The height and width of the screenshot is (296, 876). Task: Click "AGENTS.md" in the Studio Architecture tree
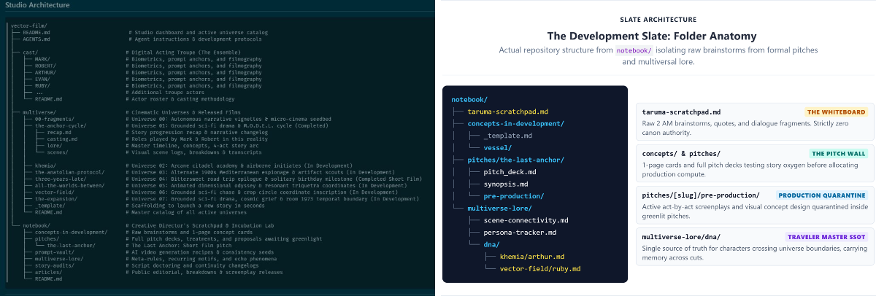click(36, 39)
